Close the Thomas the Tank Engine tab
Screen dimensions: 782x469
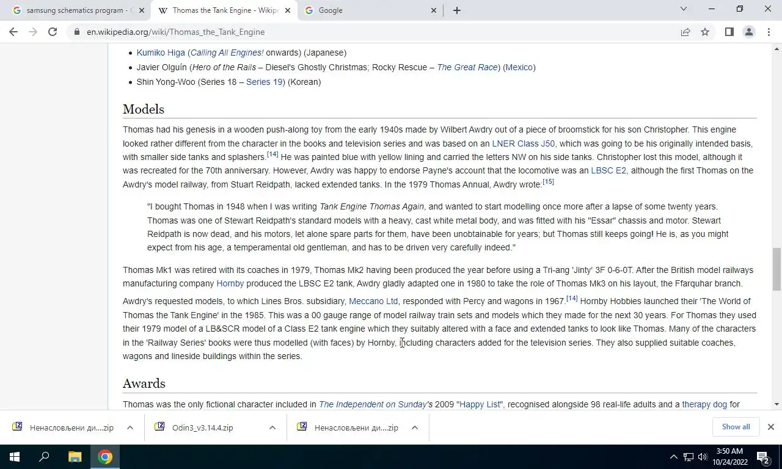pos(287,10)
